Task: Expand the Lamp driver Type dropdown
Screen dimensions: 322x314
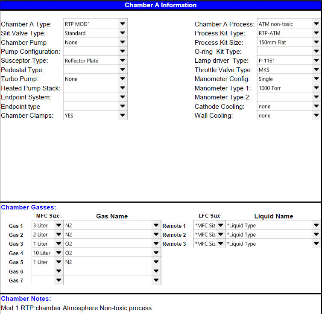Action: tap(316, 60)
